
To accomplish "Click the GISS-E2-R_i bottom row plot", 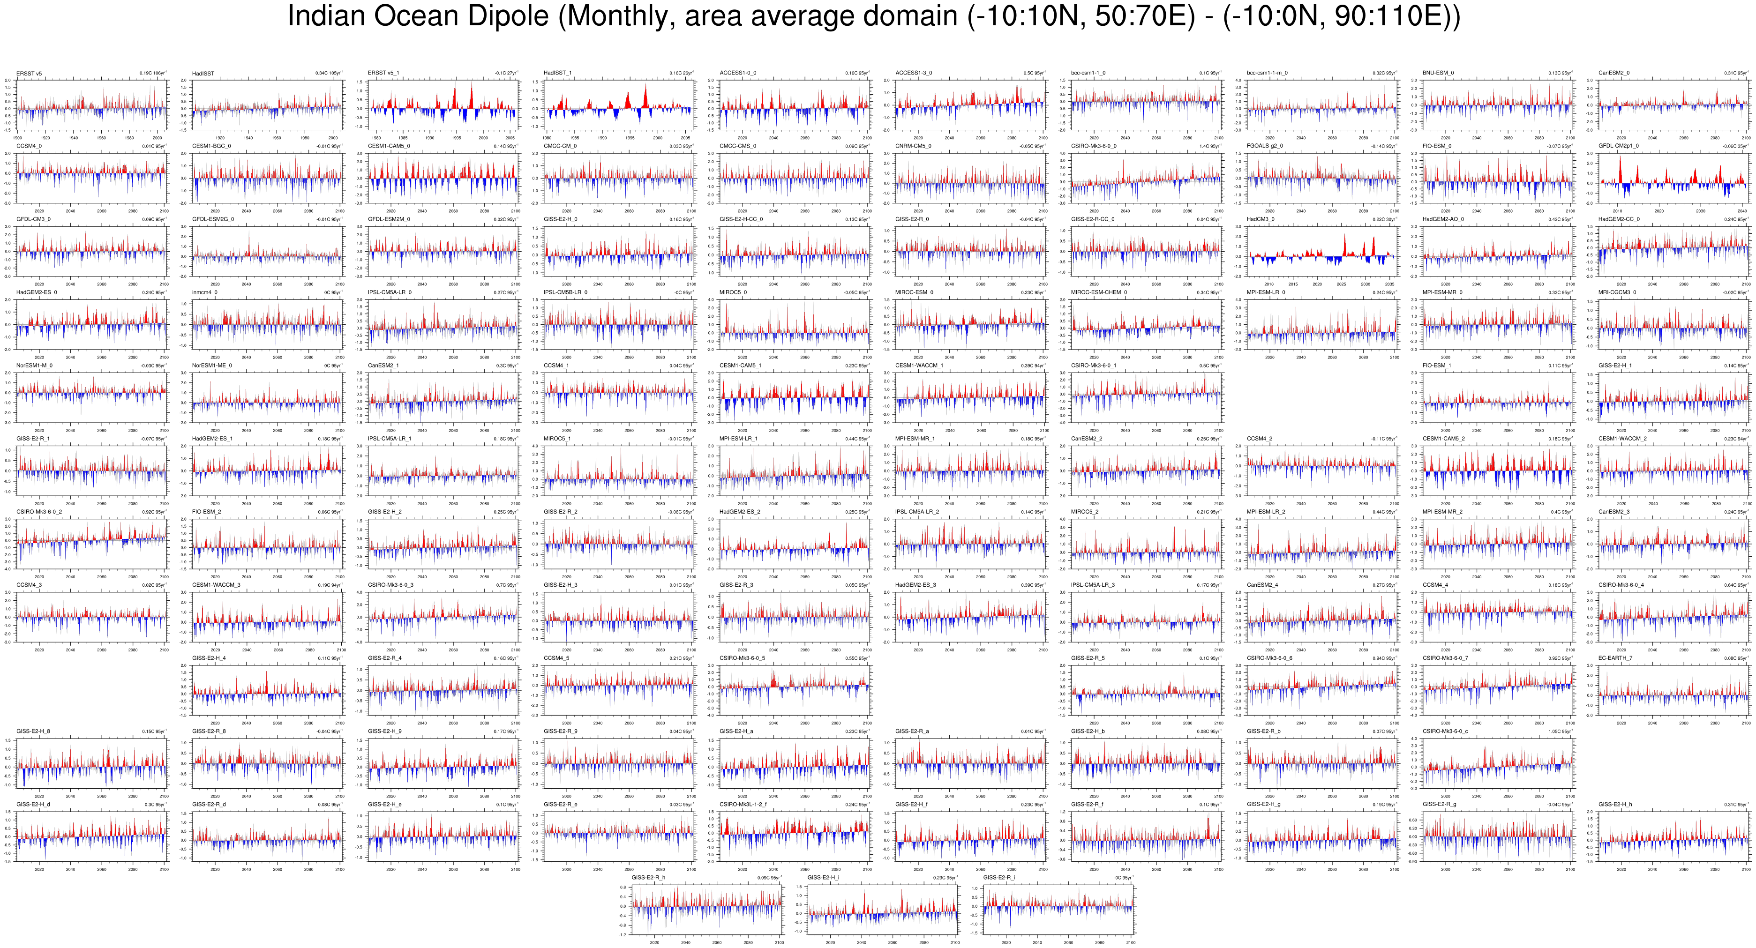I will (1058, 909).
